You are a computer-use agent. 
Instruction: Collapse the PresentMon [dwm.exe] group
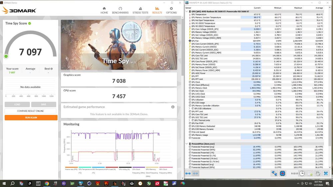point(186,144)
